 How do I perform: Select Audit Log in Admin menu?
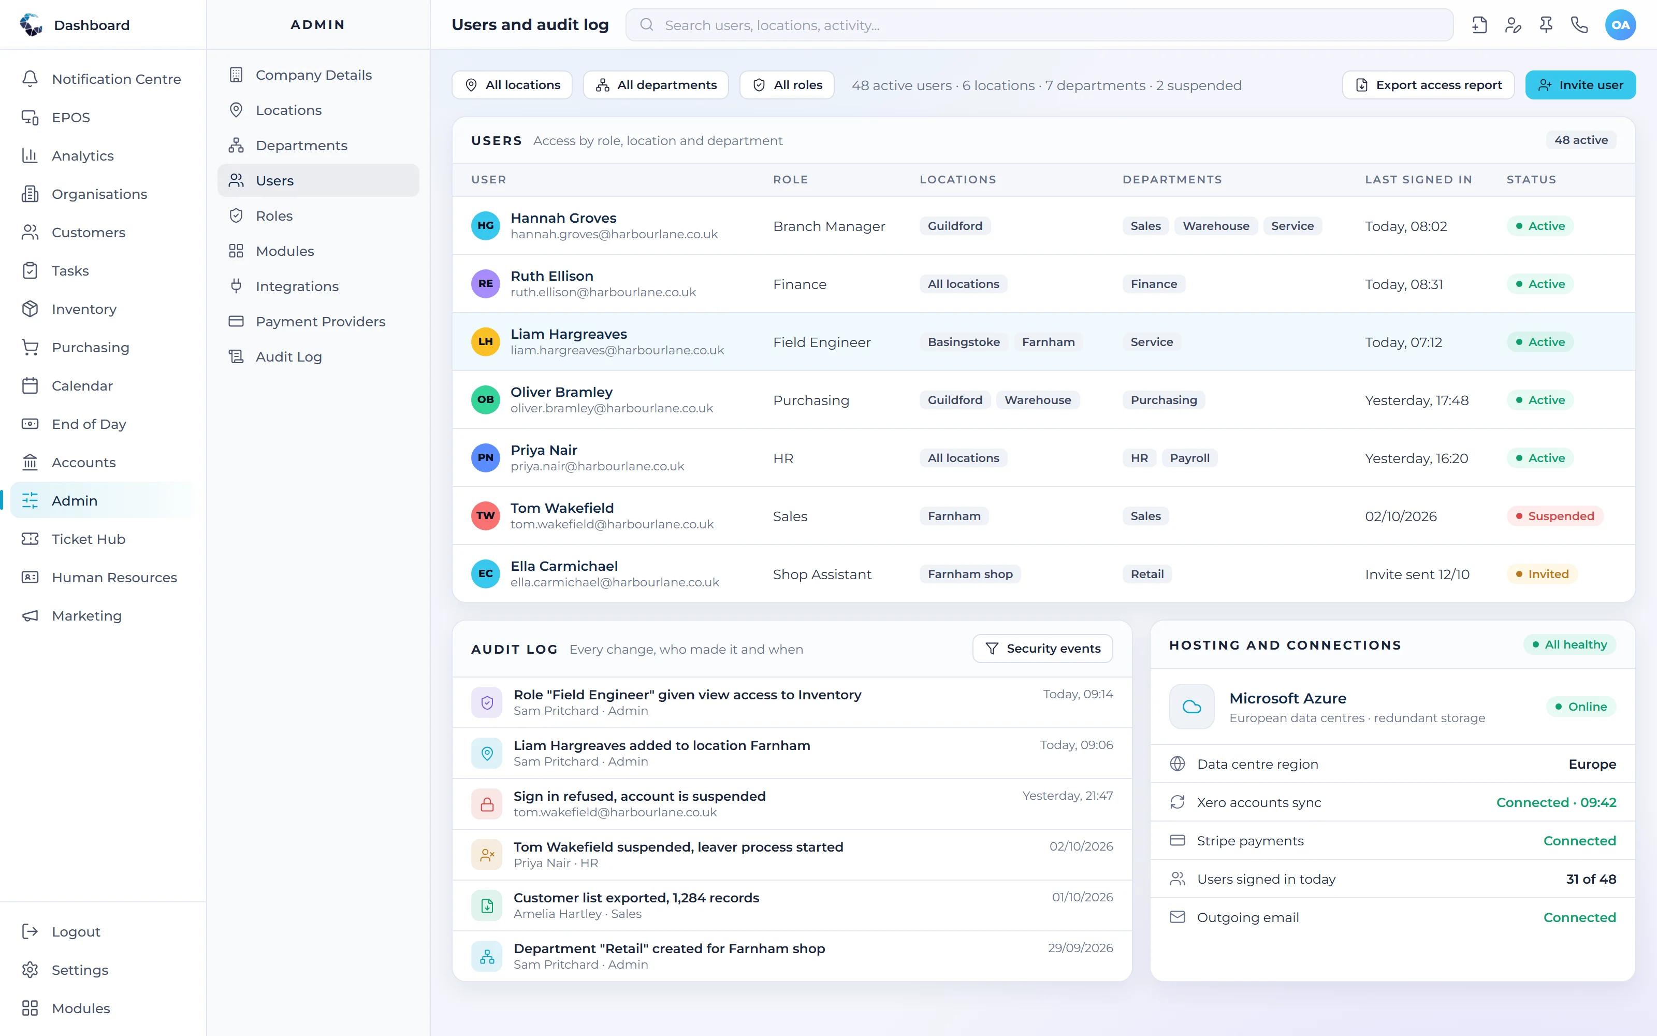pyautogui.click(x=318, y=356)
